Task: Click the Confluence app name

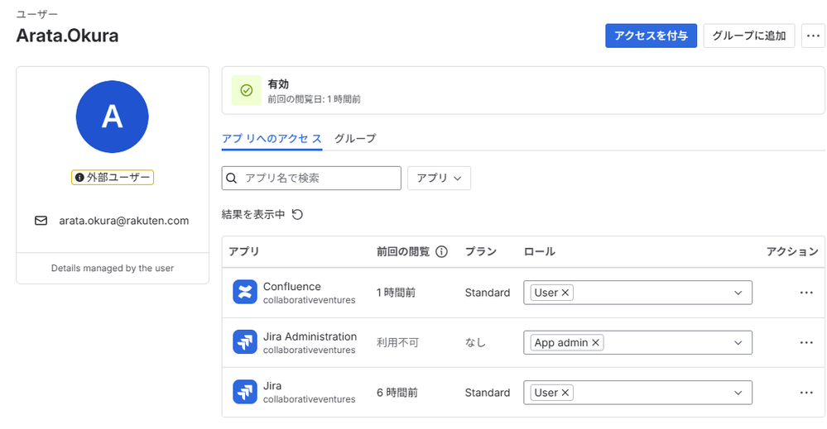Action: (x=291, y=286)
